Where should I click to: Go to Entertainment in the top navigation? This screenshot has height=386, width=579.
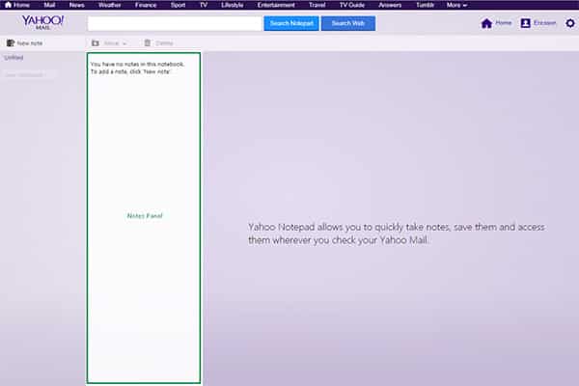276,5
